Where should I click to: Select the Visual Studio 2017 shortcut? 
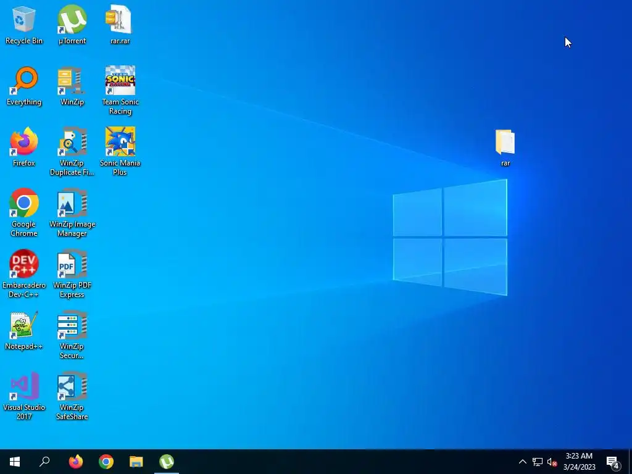(24, 397)
